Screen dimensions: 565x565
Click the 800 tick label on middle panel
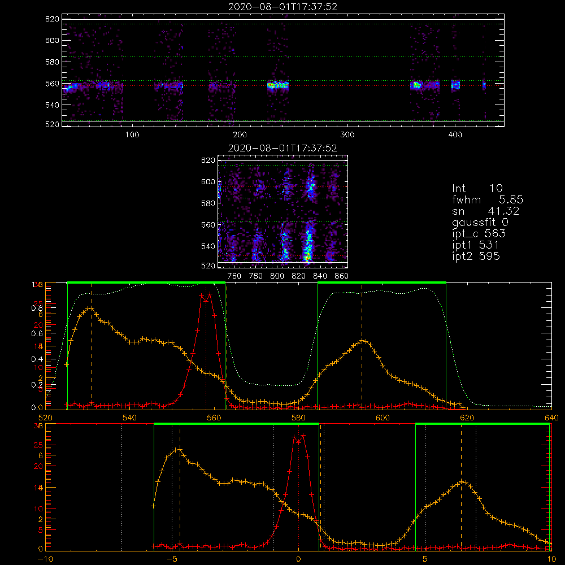(x=277, y=276)
